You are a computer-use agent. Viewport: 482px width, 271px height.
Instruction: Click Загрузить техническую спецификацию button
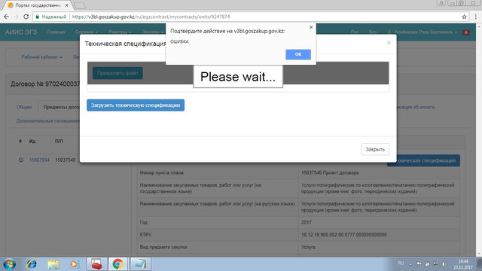[136, 105]
